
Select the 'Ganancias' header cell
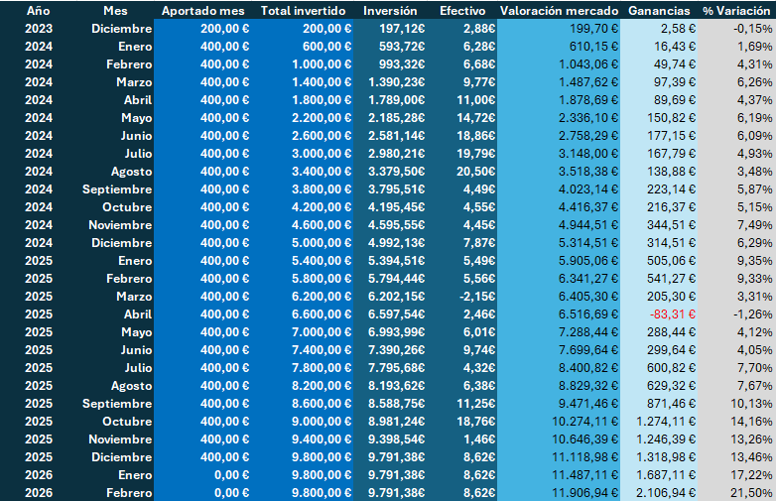[x=659, y=11]
